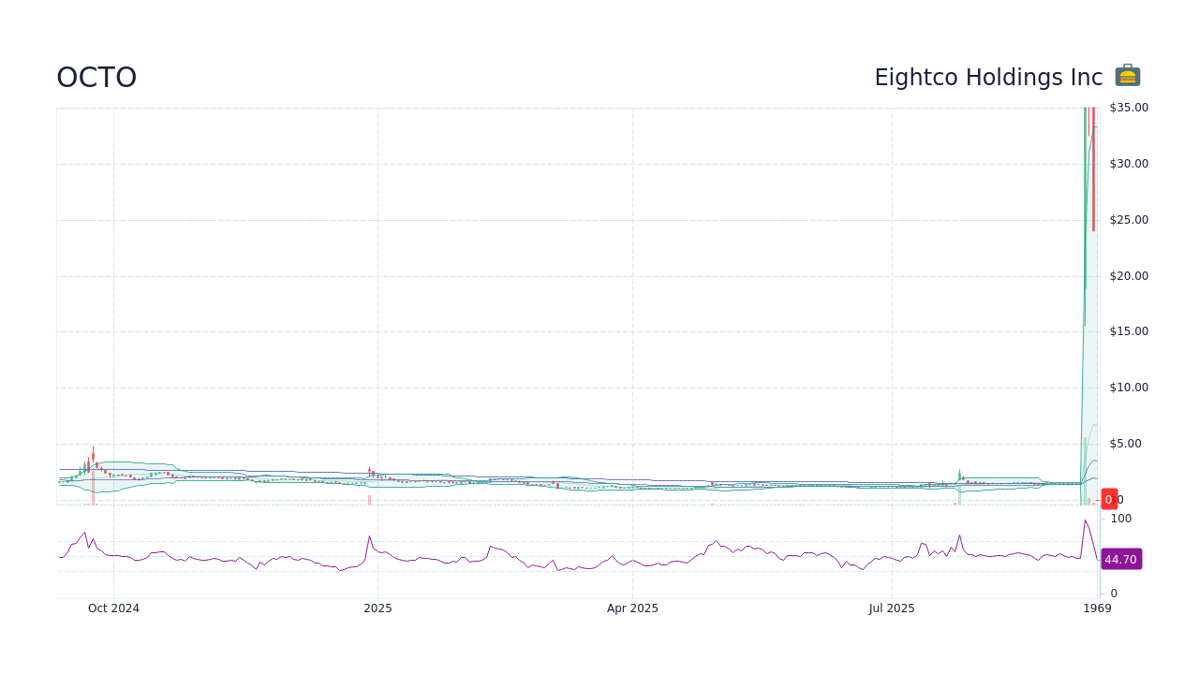The width and height of the screenshot is (1199, 674).
Task: Click the $5.00 price axis label
Action: click(1124, 443)
